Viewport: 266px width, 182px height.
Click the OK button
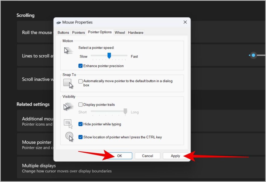pos(119,156)
